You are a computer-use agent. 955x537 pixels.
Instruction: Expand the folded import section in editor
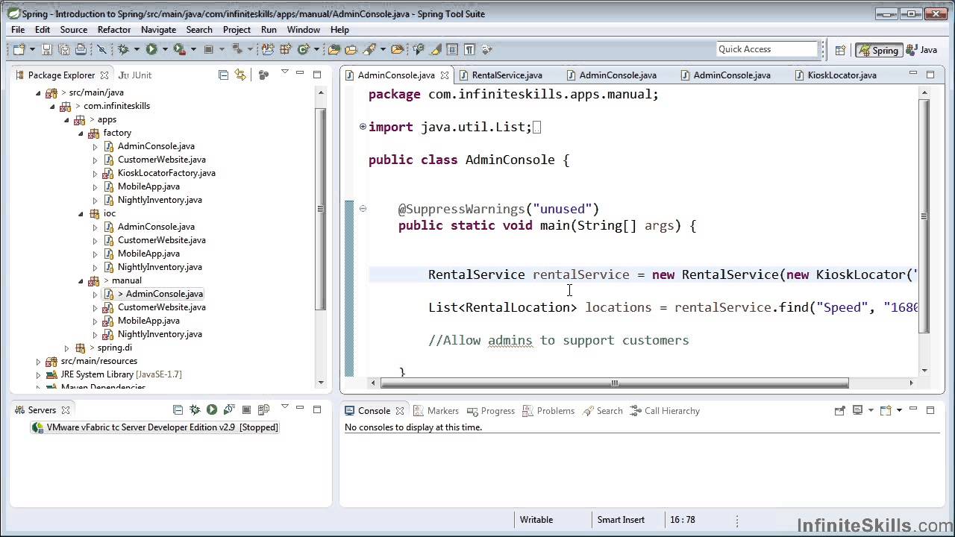363,127
